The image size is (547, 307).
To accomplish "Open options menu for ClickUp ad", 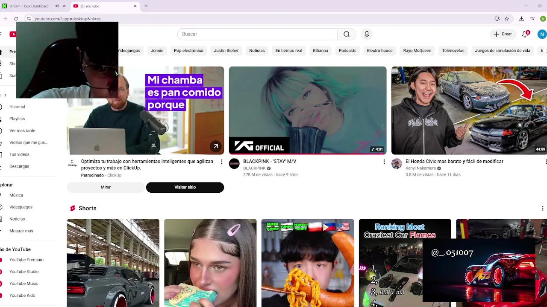I will pos(221,162).
